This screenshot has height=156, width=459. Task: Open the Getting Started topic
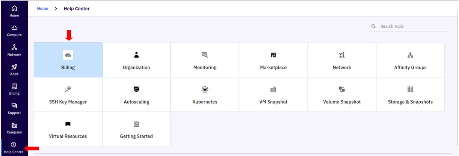click(136, 129)
